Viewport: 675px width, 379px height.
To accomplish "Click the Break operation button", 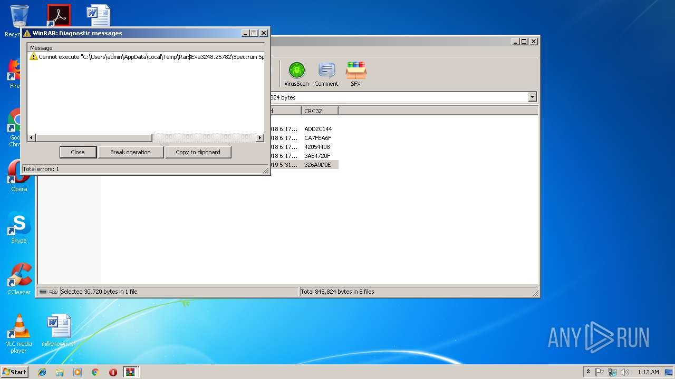I will pyautogui.click(x=130, y=152).
